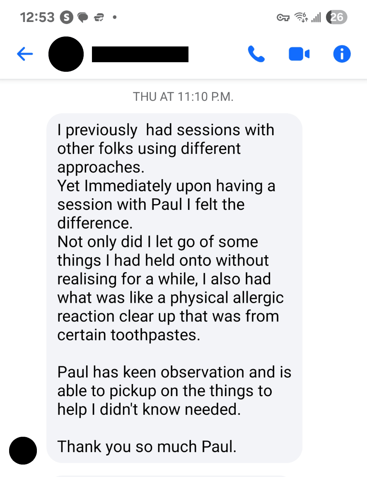Screen dimensions: 367x477
Task: Tap the Wi-Fi status icon
Action: point(301,17)
